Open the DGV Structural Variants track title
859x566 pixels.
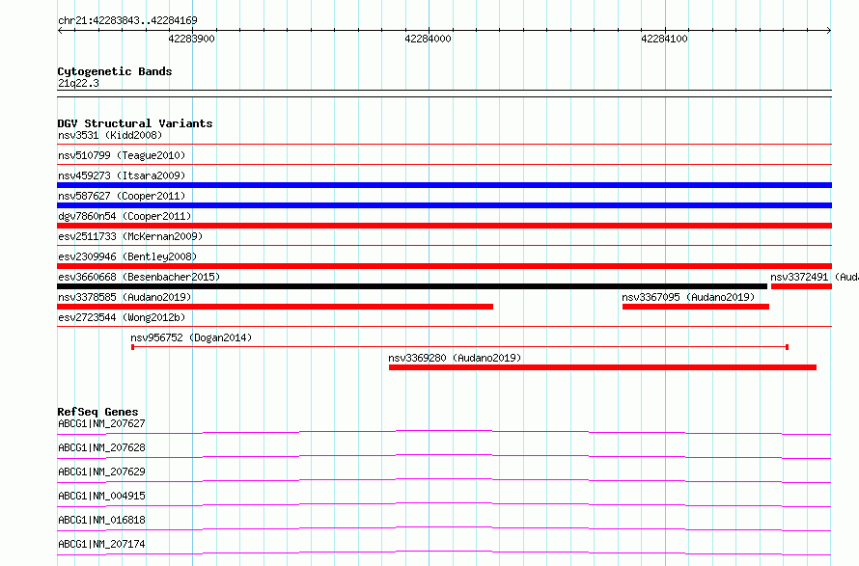135,123
